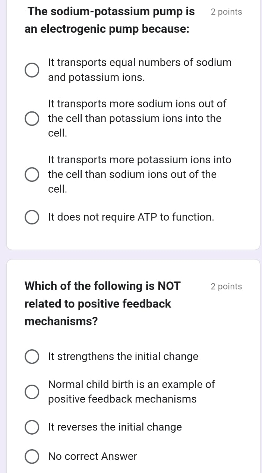Click the radio circle beside "No correct Answer"

pos(32,456)
